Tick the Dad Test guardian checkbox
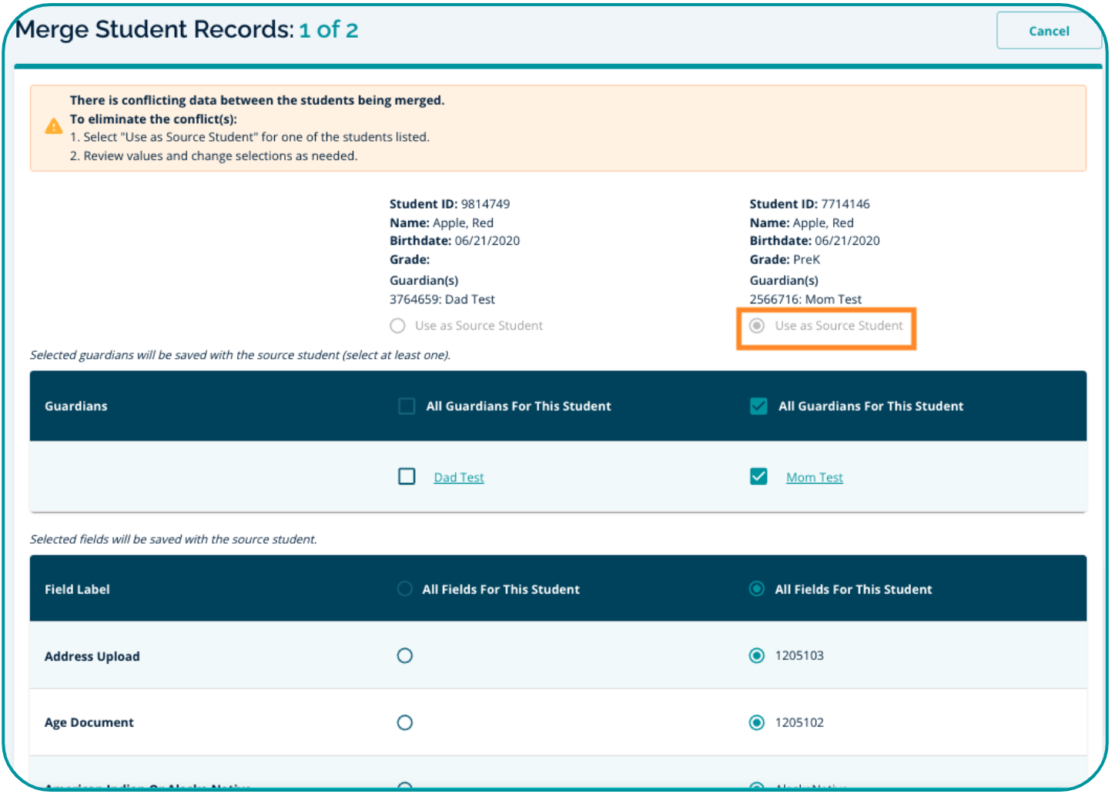This screenshot has width=1115, height=794. 407,477
